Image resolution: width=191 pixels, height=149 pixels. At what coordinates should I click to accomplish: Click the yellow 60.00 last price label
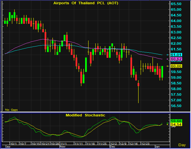176,66
